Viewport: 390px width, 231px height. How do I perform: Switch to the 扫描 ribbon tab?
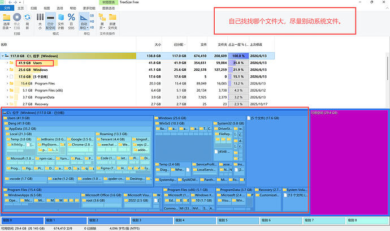(34, 8)
